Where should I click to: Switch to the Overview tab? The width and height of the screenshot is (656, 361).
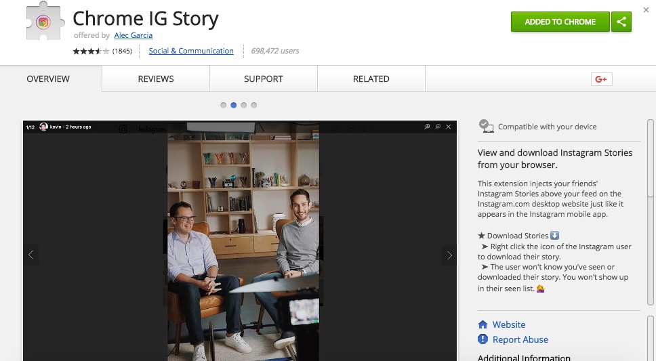[x=48, y=79]
